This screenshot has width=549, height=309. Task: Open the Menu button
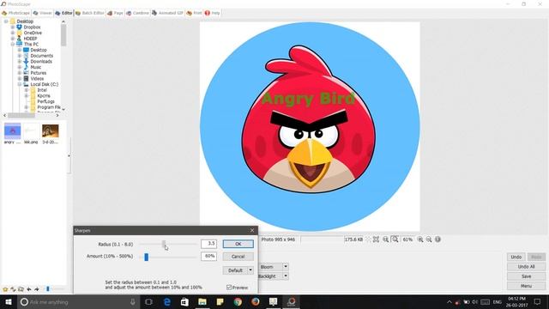coord(526,286)
